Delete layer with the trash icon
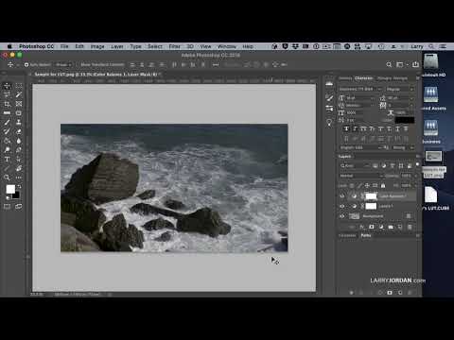The image size is (454, 340). pos(410,227)
